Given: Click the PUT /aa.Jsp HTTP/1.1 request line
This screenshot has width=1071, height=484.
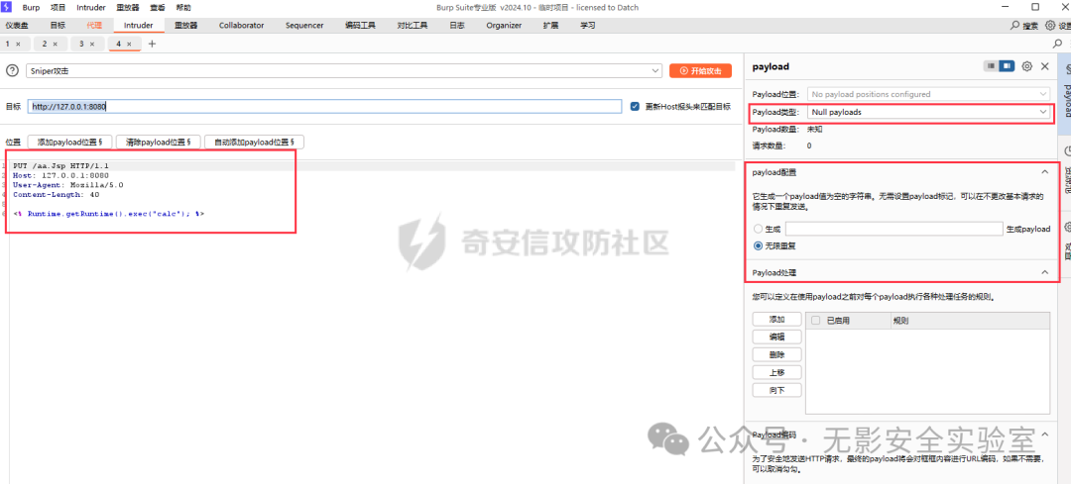Looking at the screenshot, I should pyautogui.click(x=60, y=165).
